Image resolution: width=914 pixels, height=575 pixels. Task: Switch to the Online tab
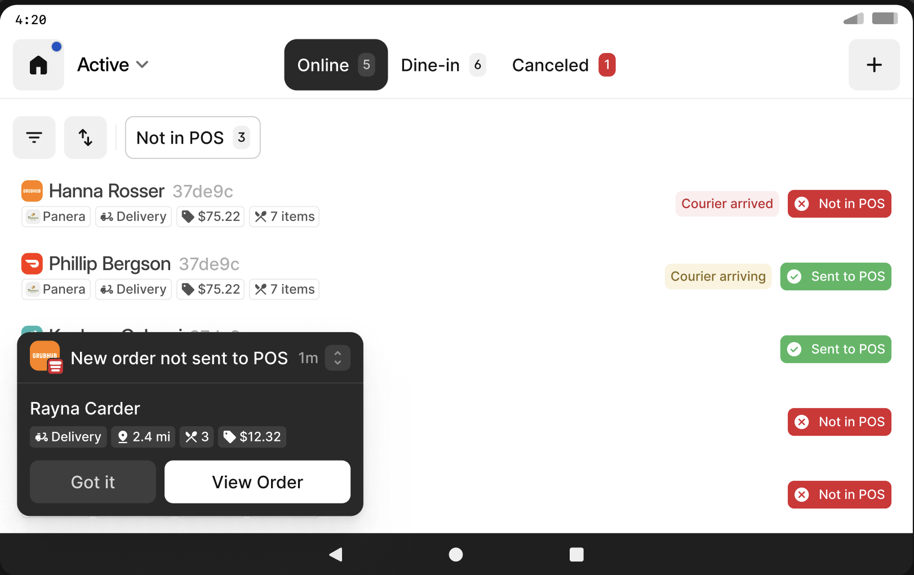click(x=336, y=65)
